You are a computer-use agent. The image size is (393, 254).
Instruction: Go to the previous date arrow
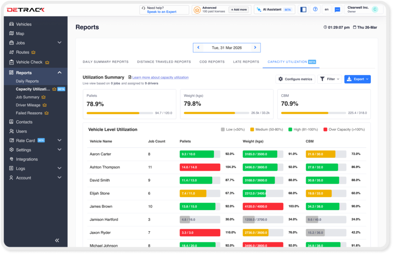[198, 48]
